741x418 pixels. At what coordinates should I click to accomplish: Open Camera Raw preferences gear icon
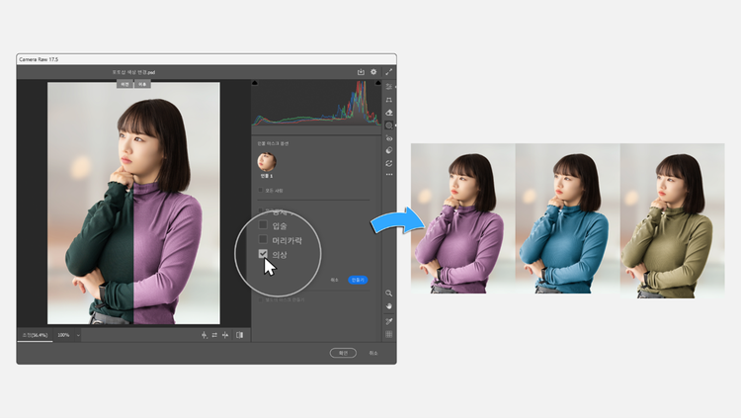pyautogui.click(x=373, y=72)
